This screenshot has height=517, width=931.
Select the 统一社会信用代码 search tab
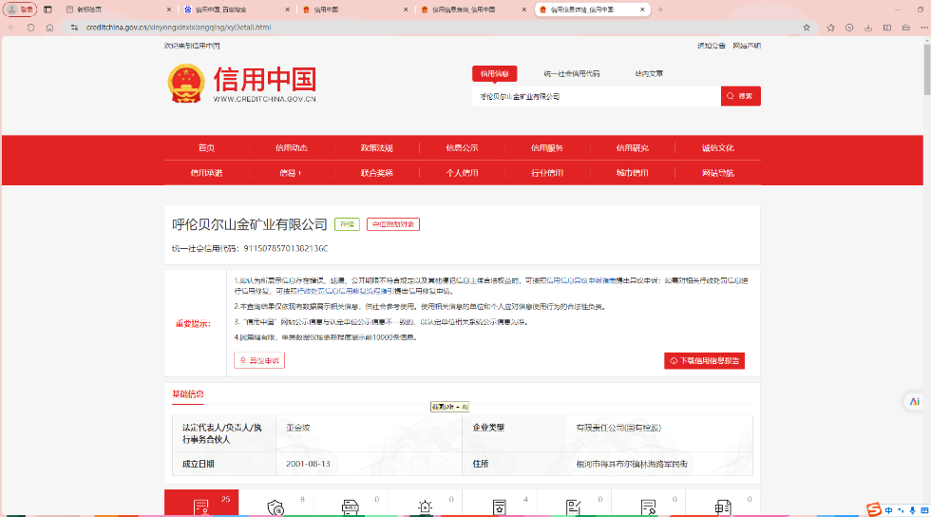pos(572,74)
